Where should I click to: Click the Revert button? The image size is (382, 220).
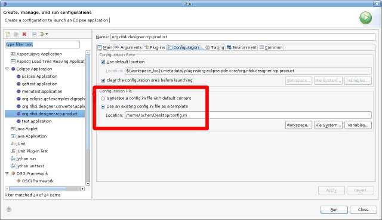(x=361, y=190)
